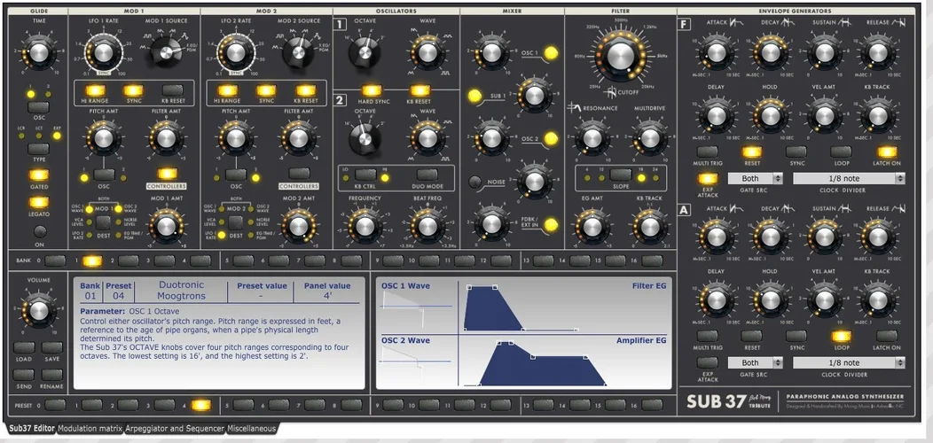Toggle filter envelope LATCH ON
The height and width of the screenshot is (443, 933).
(x=887, y=151)
